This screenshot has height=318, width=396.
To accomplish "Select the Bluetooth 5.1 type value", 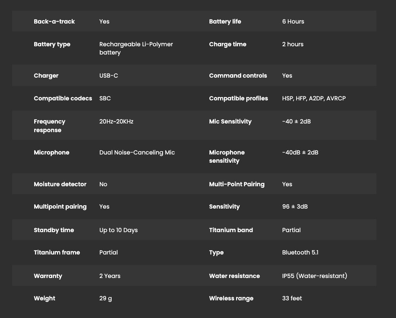I will (x=300, y=253).
